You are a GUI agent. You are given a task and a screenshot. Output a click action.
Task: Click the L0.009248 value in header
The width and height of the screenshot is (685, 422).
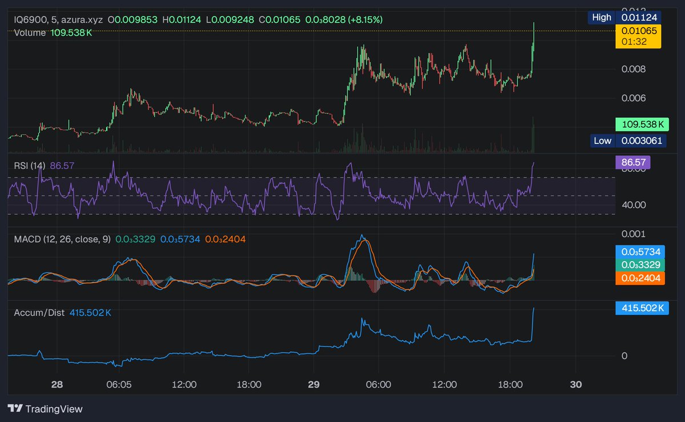coord(231,19)
